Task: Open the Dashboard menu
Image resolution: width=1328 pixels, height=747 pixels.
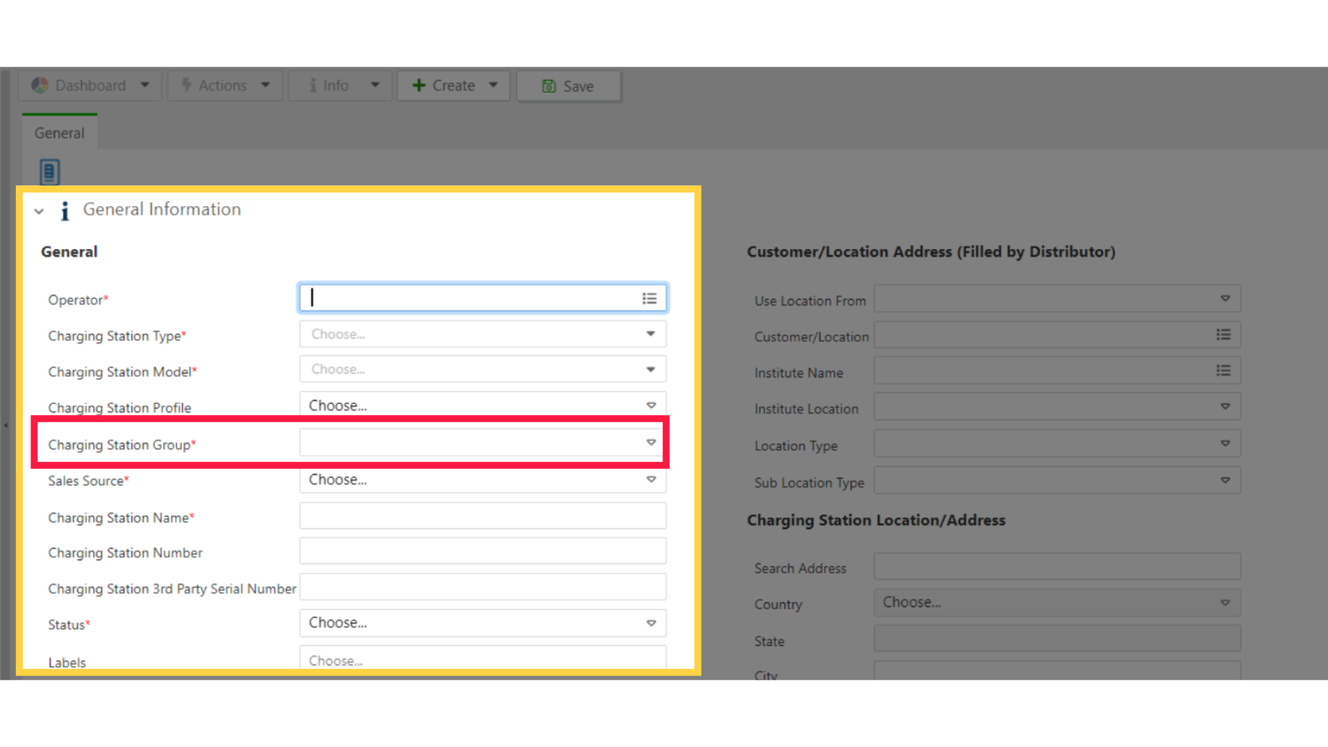Action: coord(90,86)
